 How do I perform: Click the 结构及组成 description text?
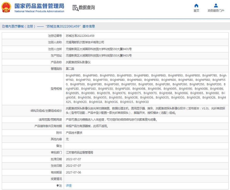[x=146, y=111]
